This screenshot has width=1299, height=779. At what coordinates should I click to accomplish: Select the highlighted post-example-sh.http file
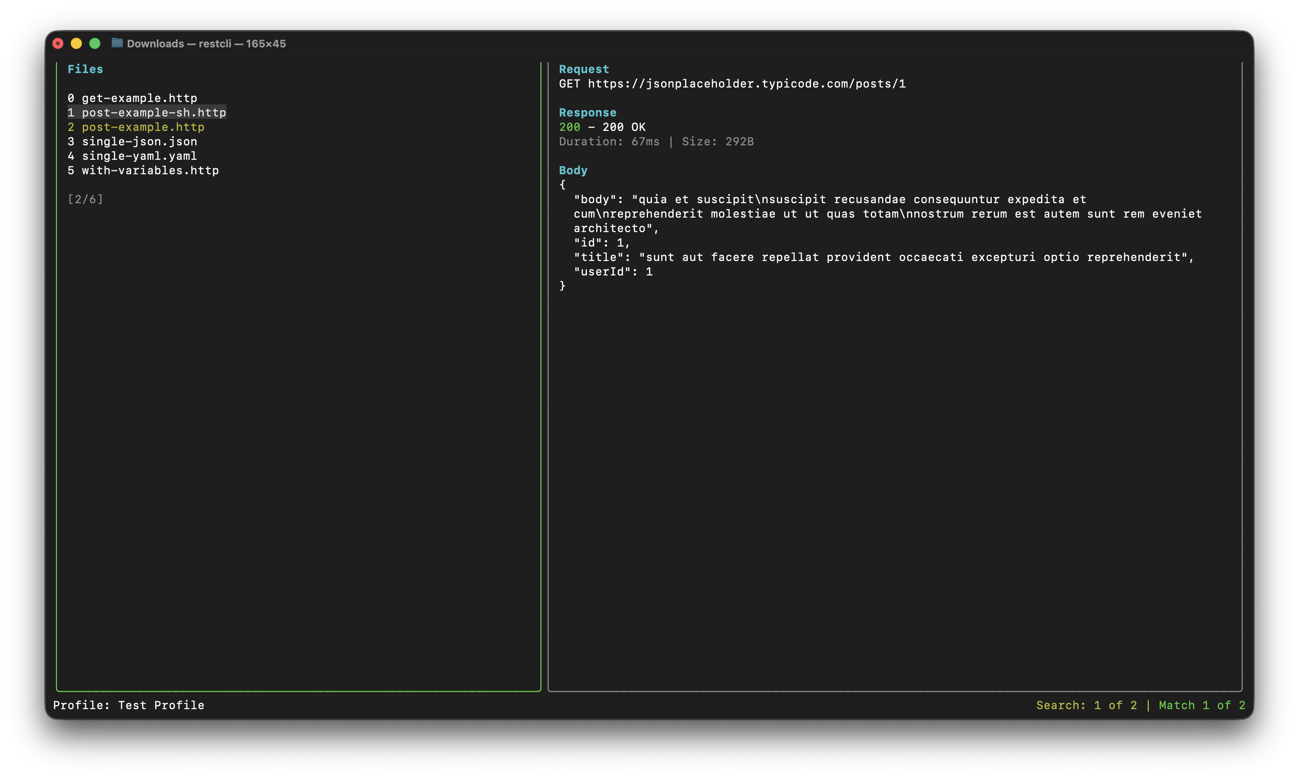[x=153, y=112]
